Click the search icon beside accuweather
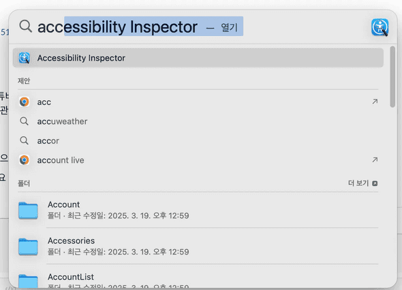 pos(25,121)
